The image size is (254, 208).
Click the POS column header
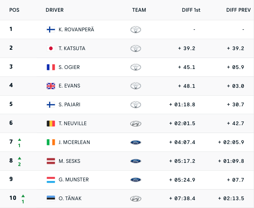point(14,10)
